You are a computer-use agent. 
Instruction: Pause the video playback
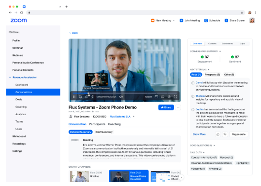(x=74, y=97)
